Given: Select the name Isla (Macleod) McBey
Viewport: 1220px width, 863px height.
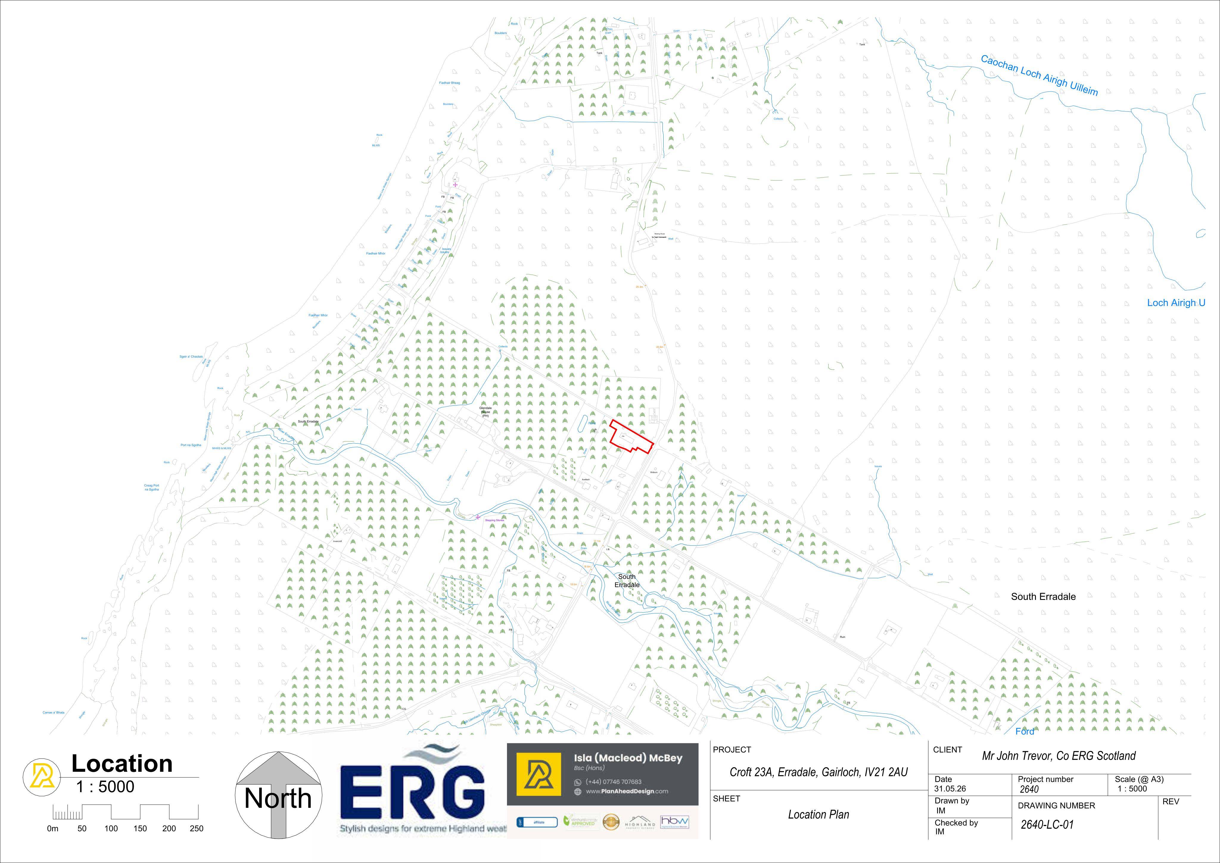Looking at the screenshot, I should pos(628,758).
